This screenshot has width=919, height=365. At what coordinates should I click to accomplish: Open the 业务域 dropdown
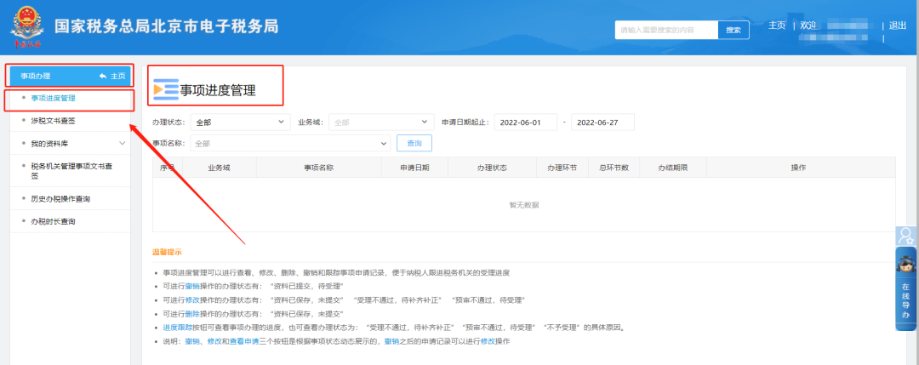[380, 123]
